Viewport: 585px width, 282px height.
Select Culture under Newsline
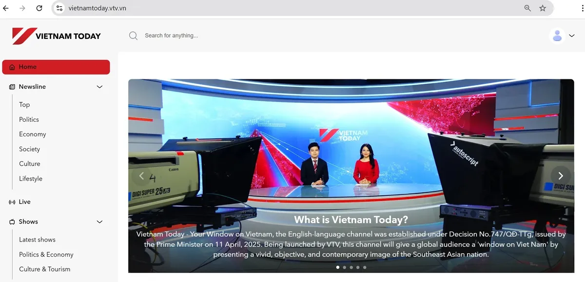click(x=30, y=164)
